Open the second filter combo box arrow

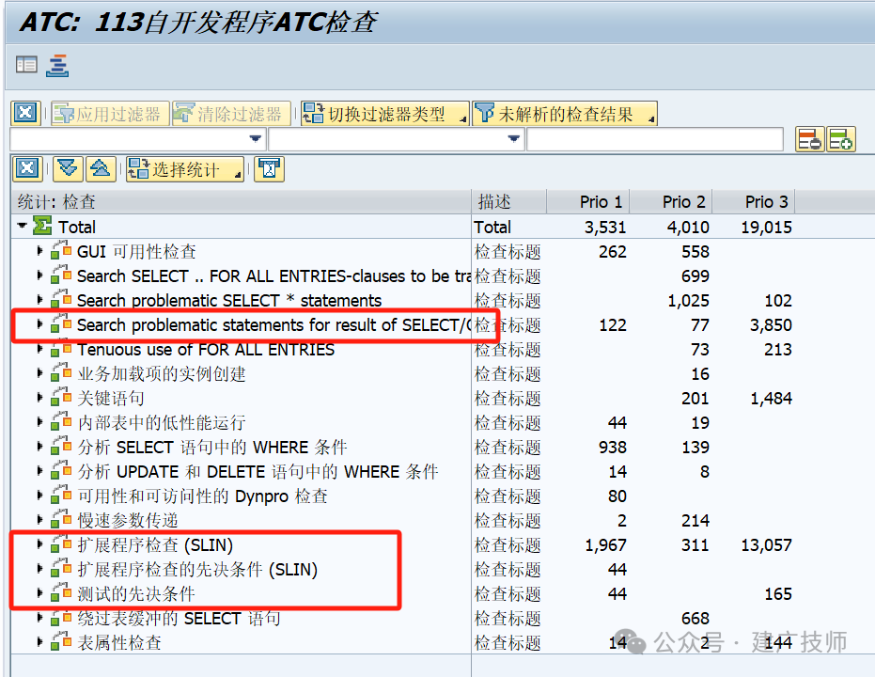pyautogui.click(x=514, y=139)
